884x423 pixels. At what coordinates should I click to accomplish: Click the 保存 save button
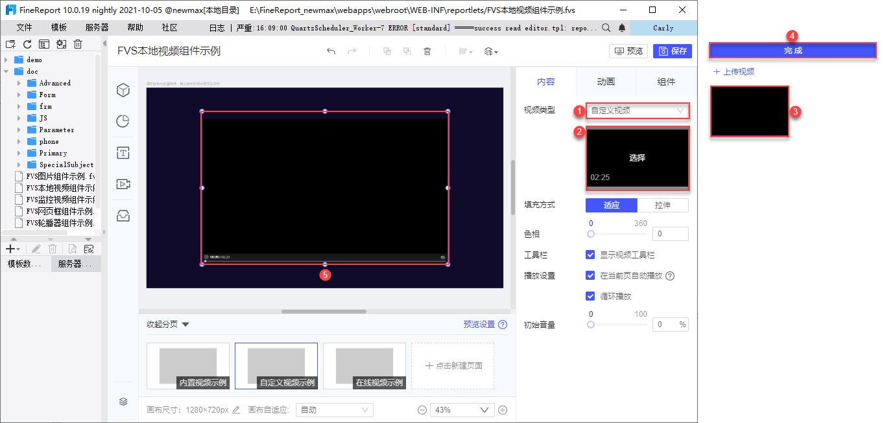pyautogui.click(x=673, y=51)
